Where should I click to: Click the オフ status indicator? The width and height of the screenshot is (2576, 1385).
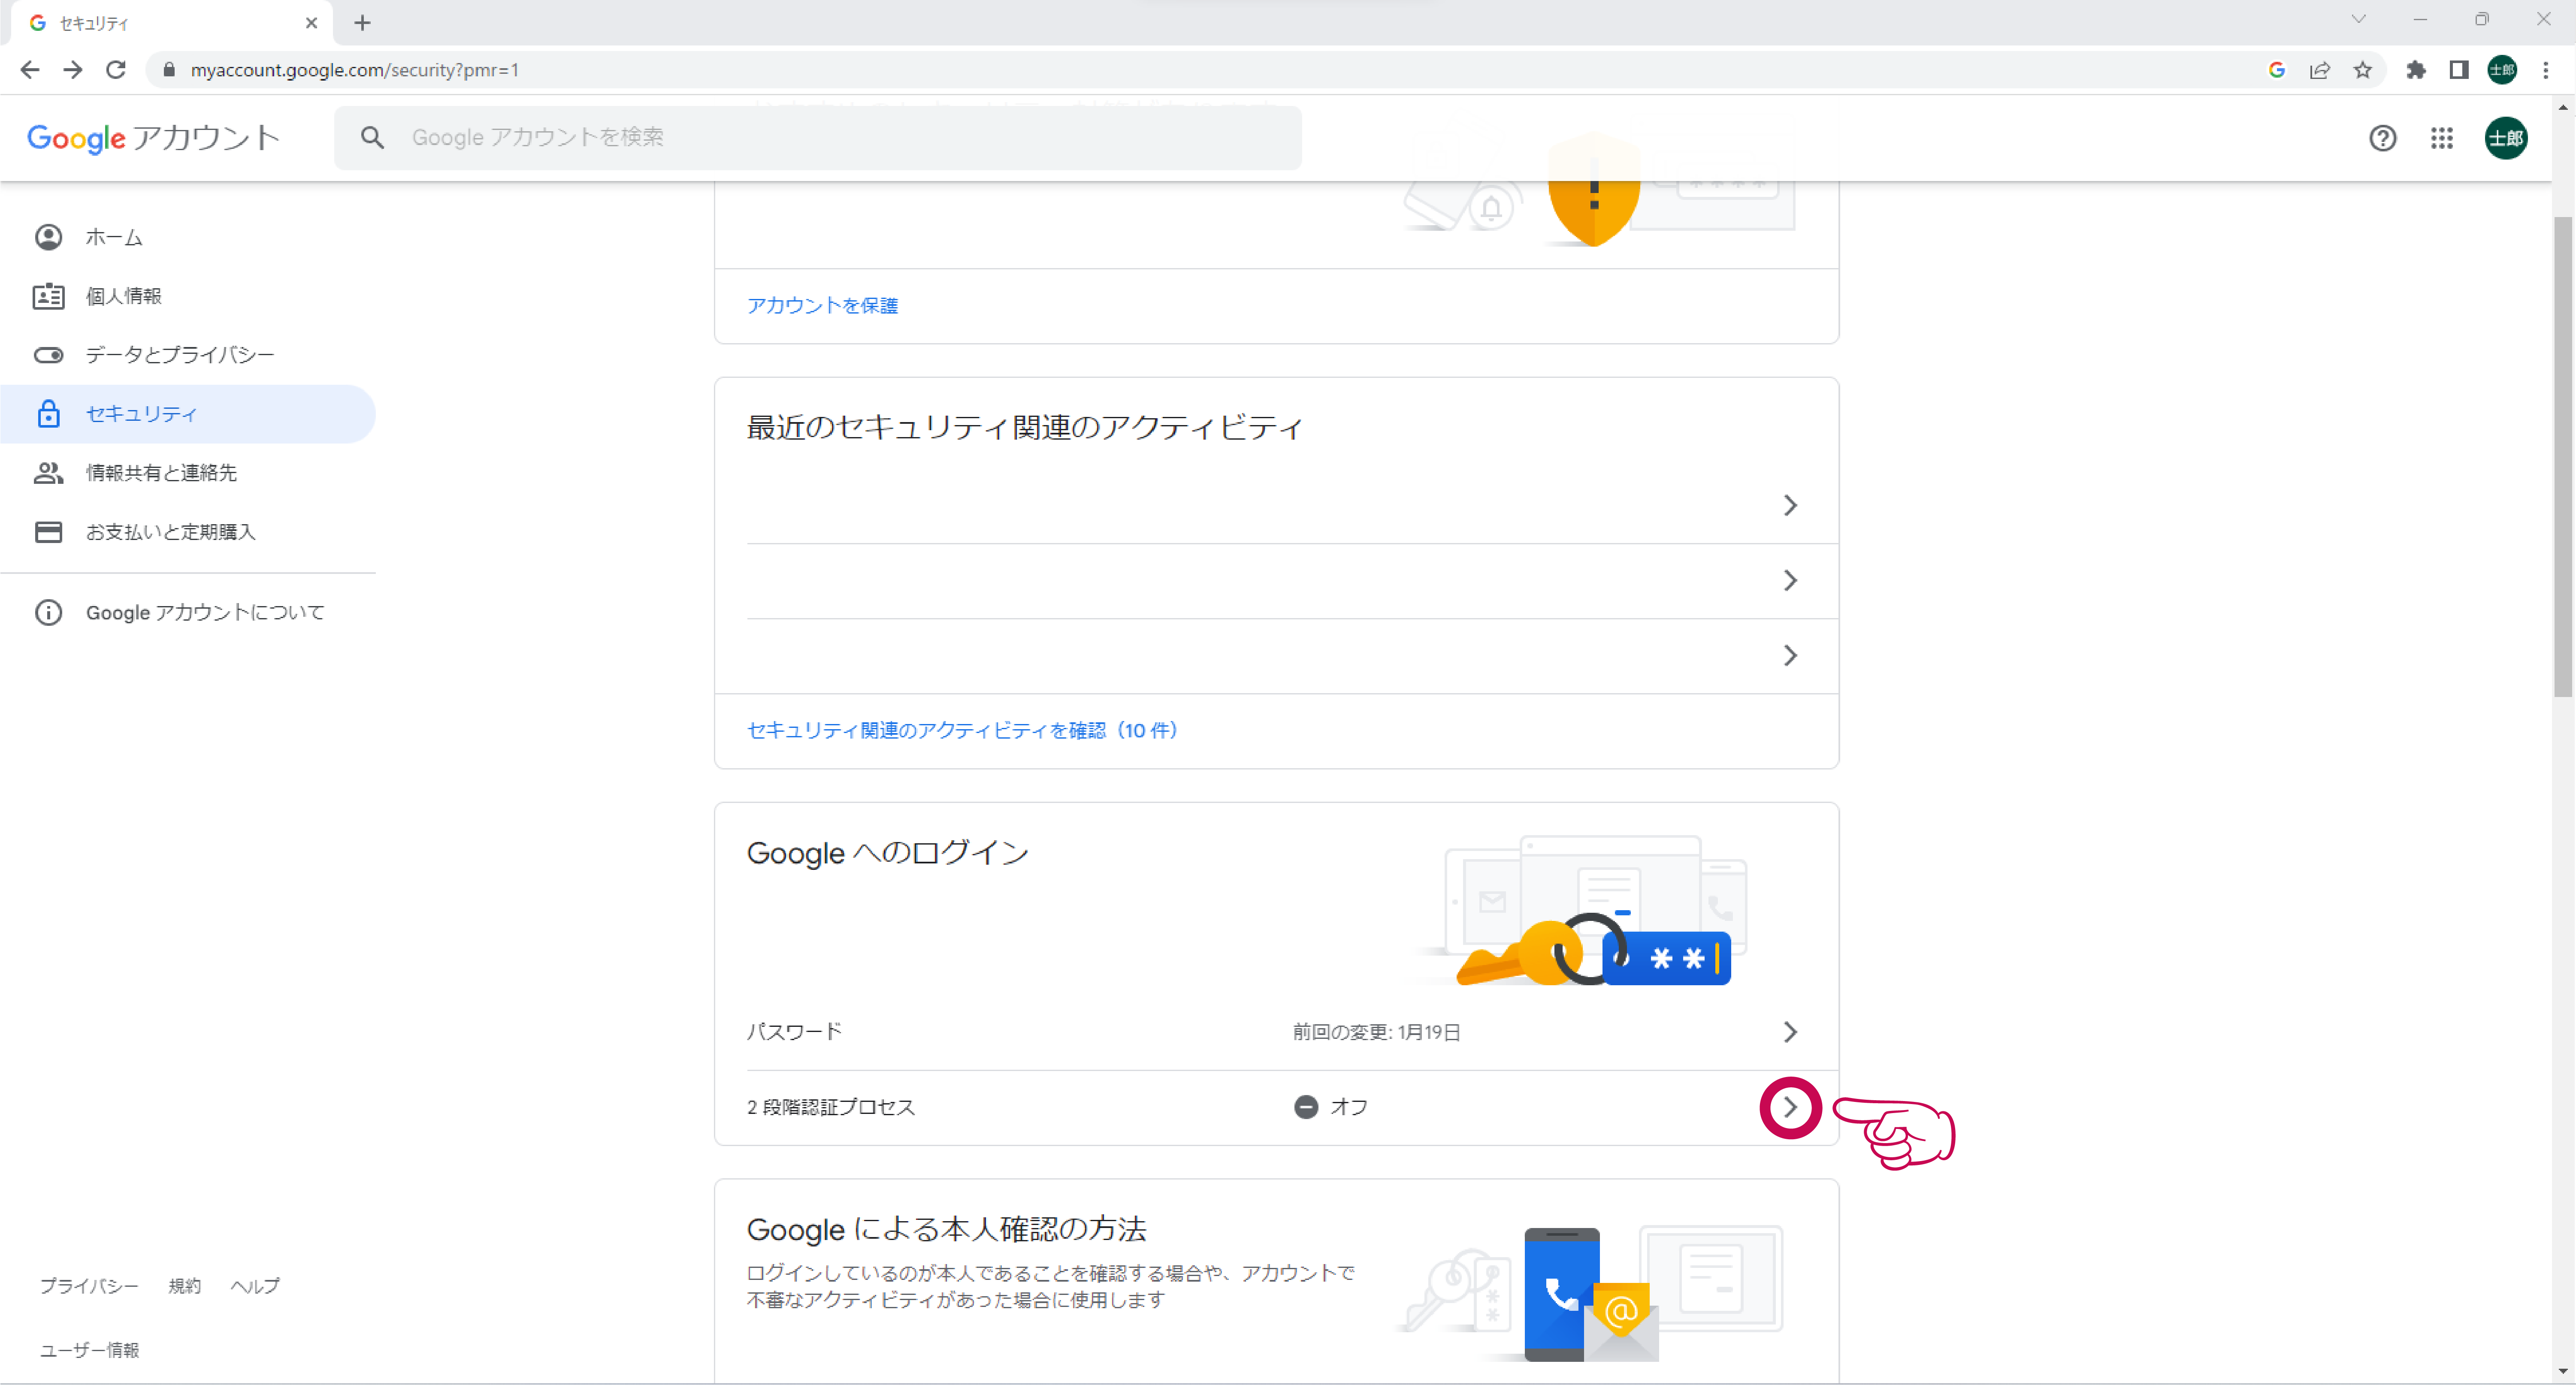pos(1331,1107)
